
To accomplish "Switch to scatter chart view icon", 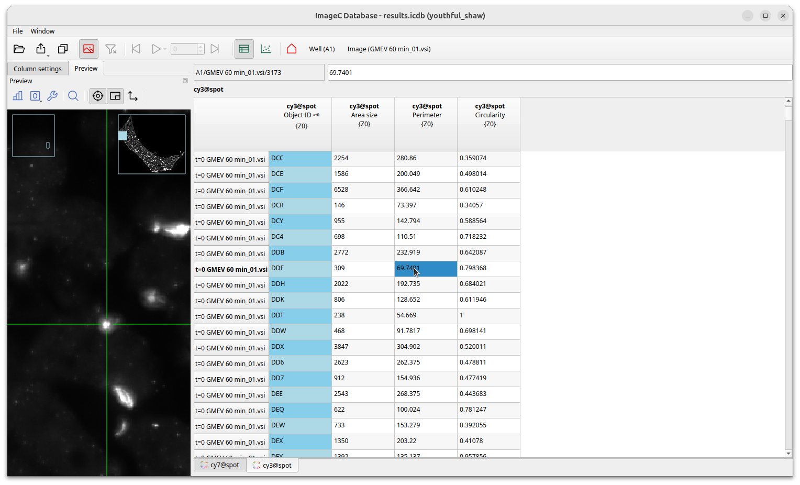I will coord(266,49).
